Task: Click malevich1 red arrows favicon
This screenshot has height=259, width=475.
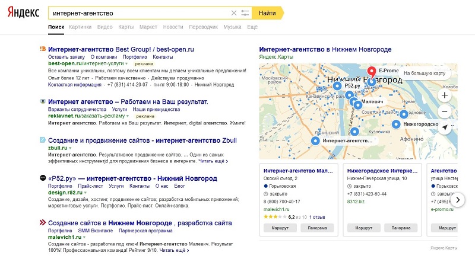Action: click(43, 223)
